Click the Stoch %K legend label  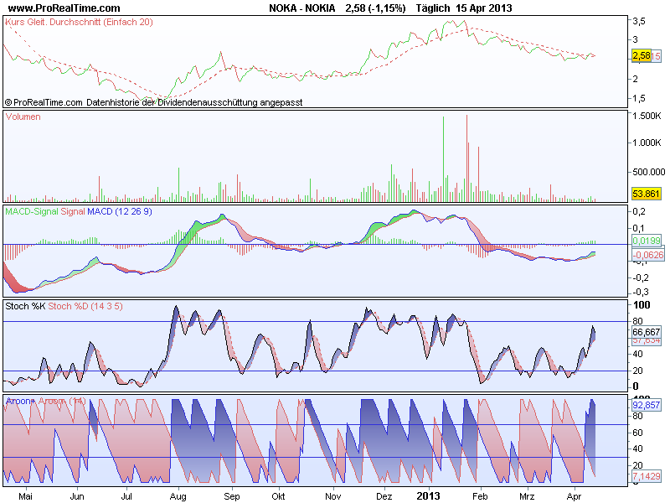25,306
